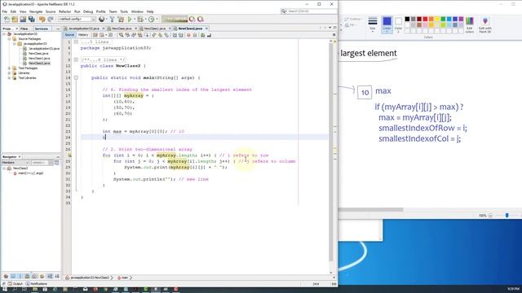Click the Profile Project icon
The height and width of the screenshot is (293, 522).
click(152, 20)
